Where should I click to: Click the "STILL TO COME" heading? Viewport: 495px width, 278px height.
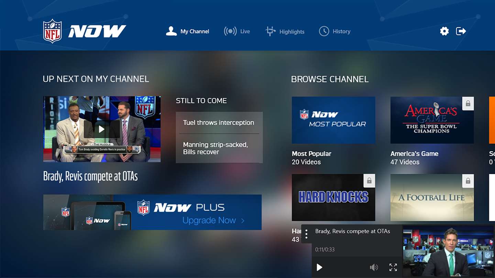(x=201, y=101)
